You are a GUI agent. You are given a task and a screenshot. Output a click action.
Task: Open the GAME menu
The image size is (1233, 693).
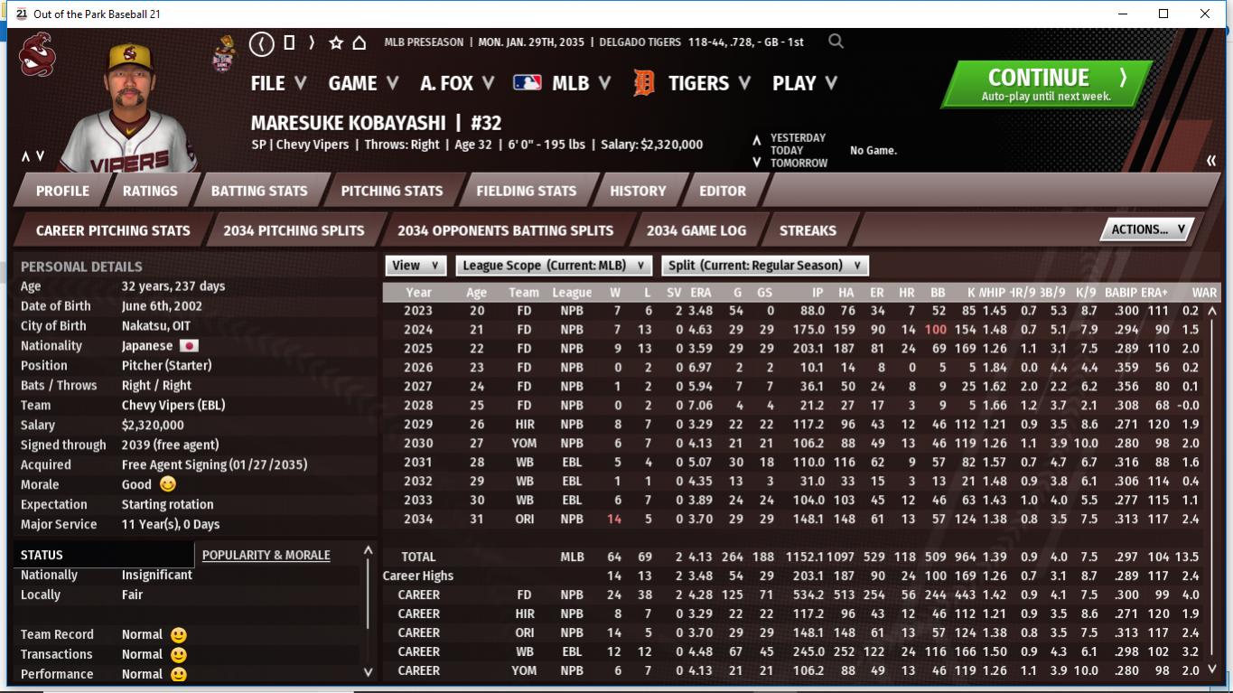[364, 83]
